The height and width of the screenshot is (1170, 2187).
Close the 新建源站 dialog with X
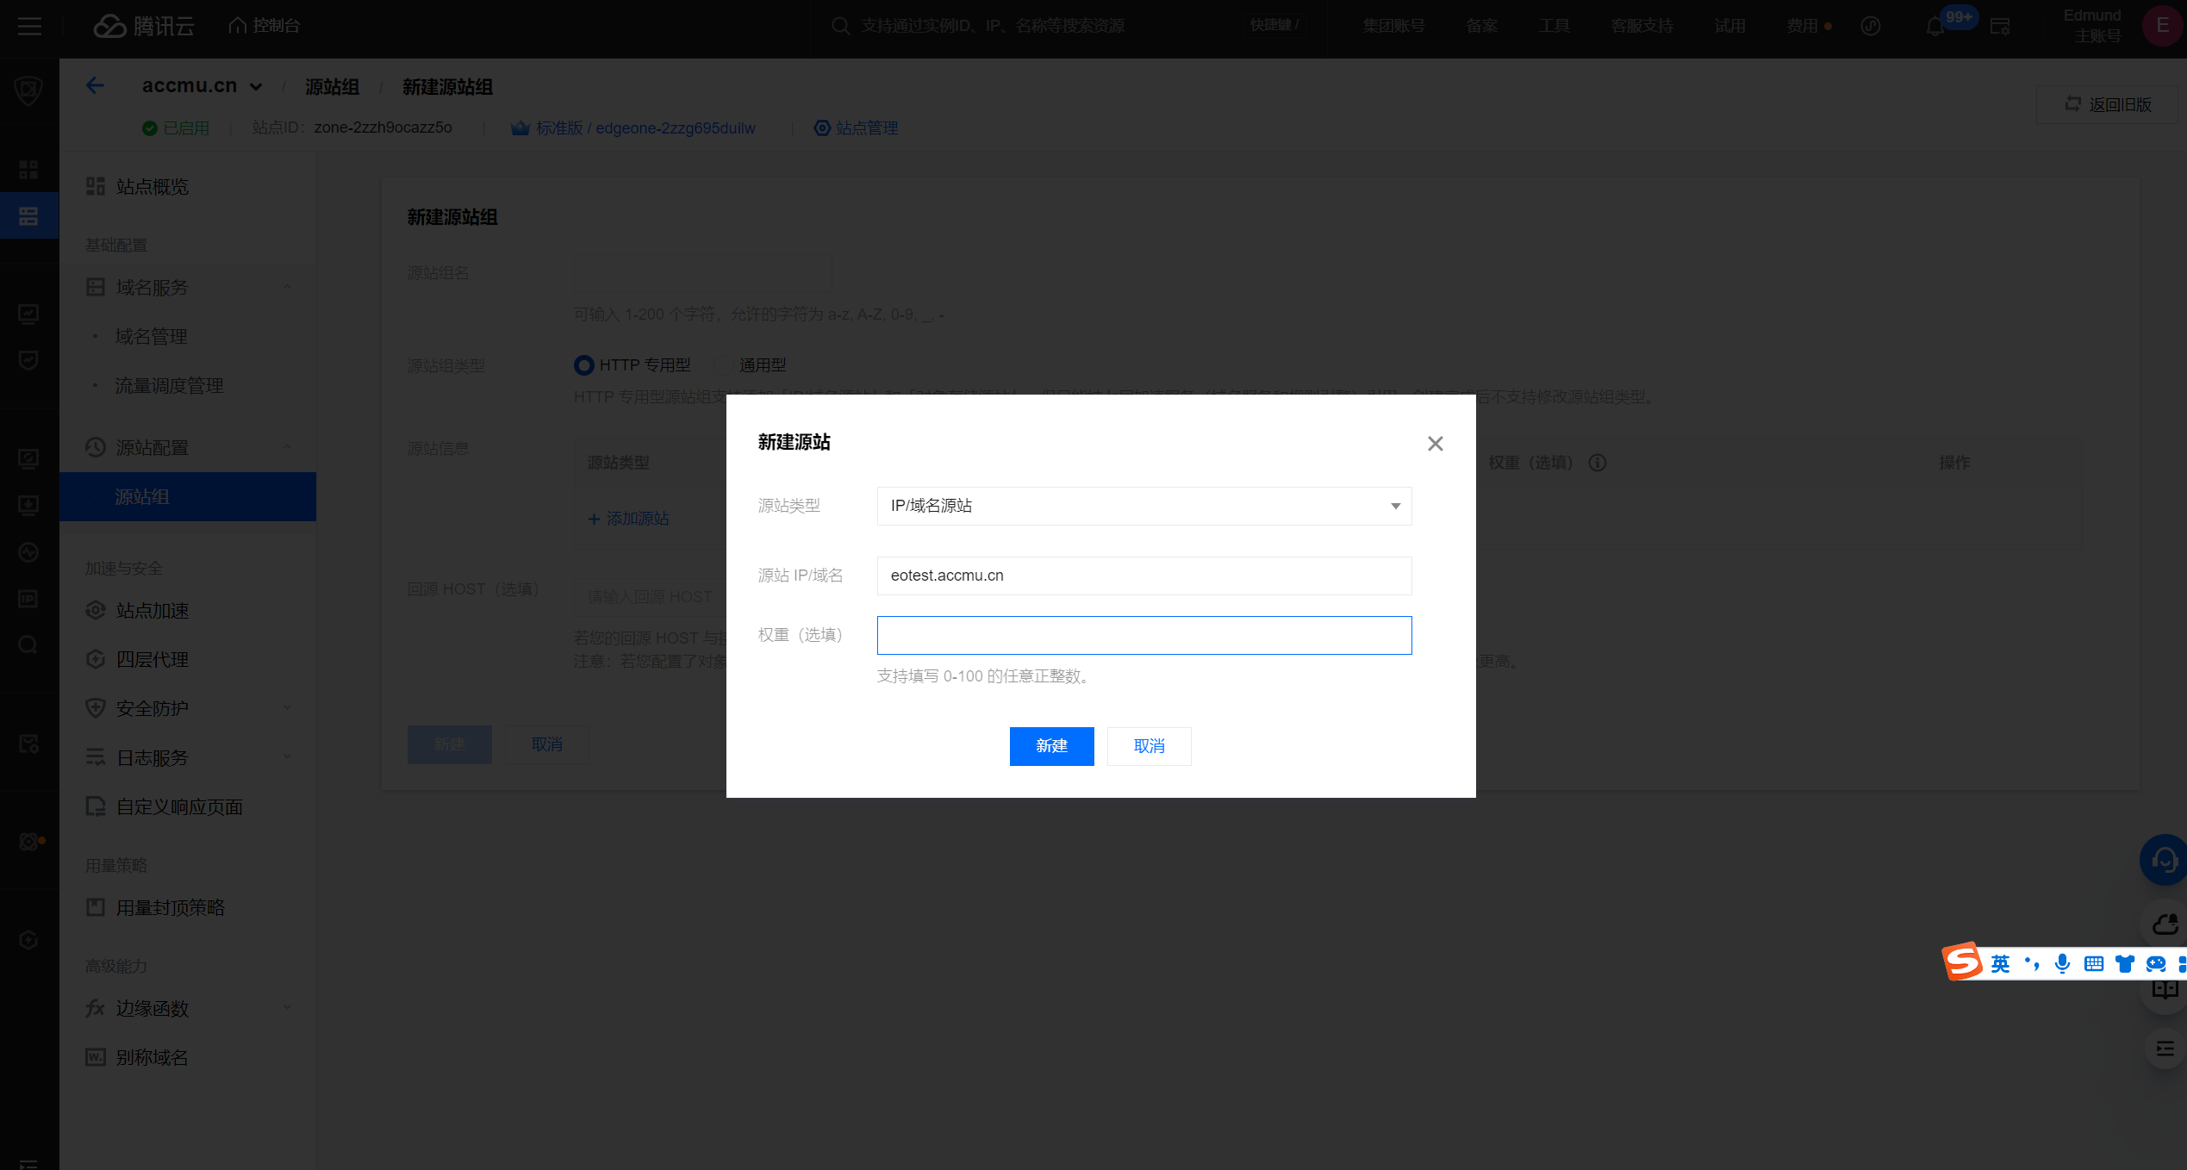pyautogui.click(x=1435, y=444)
